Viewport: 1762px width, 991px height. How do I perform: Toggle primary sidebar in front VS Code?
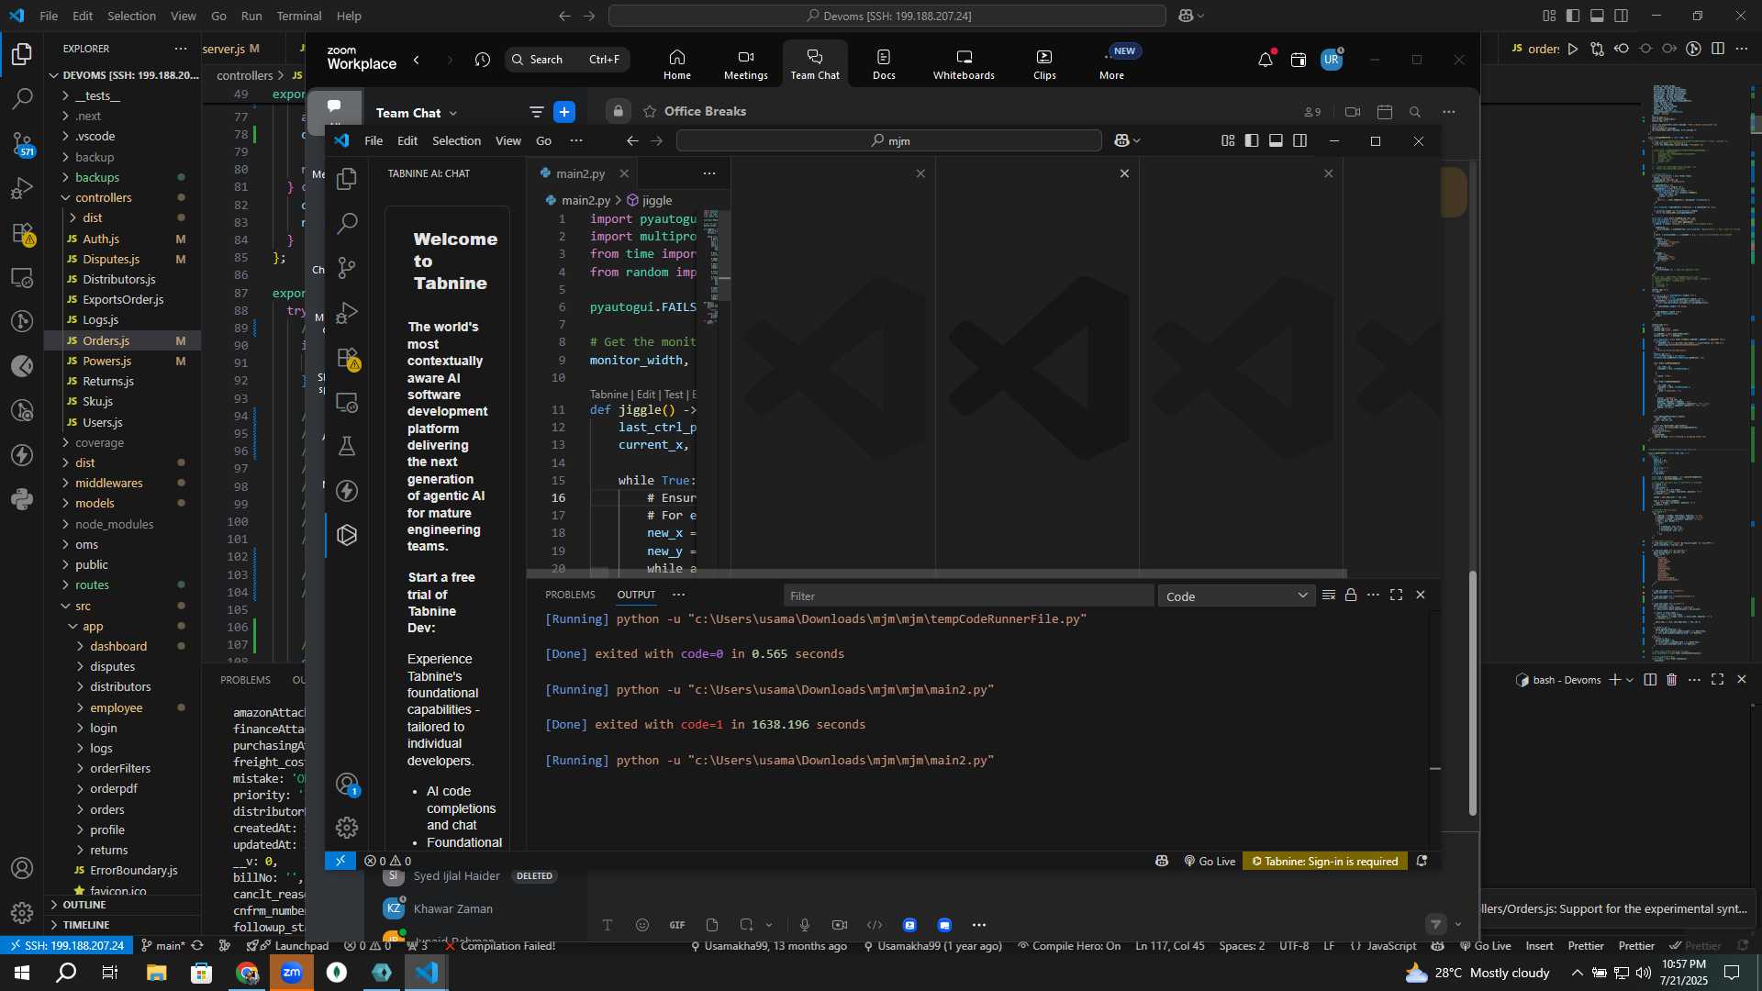pyautogui.click(x=1252, y=140)
